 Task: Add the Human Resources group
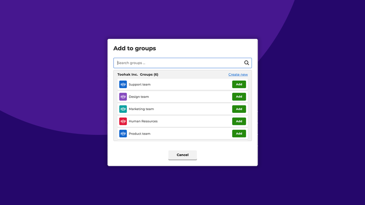click(x=239, y=121)
